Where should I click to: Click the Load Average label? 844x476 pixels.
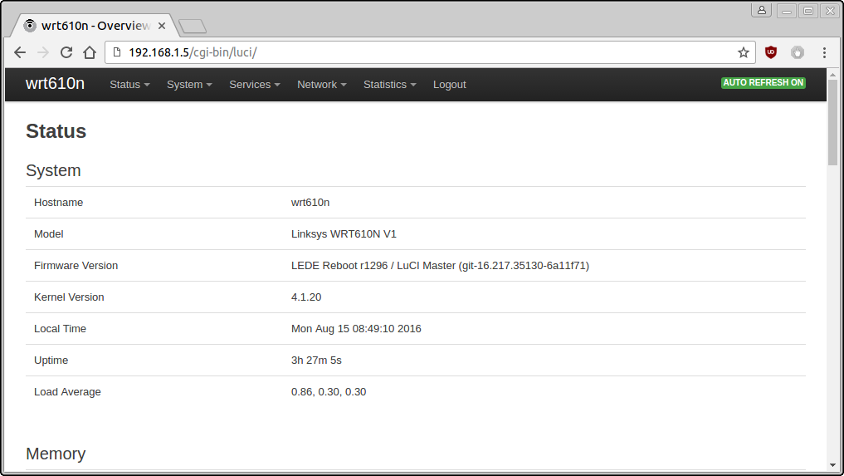click(67, 392)
